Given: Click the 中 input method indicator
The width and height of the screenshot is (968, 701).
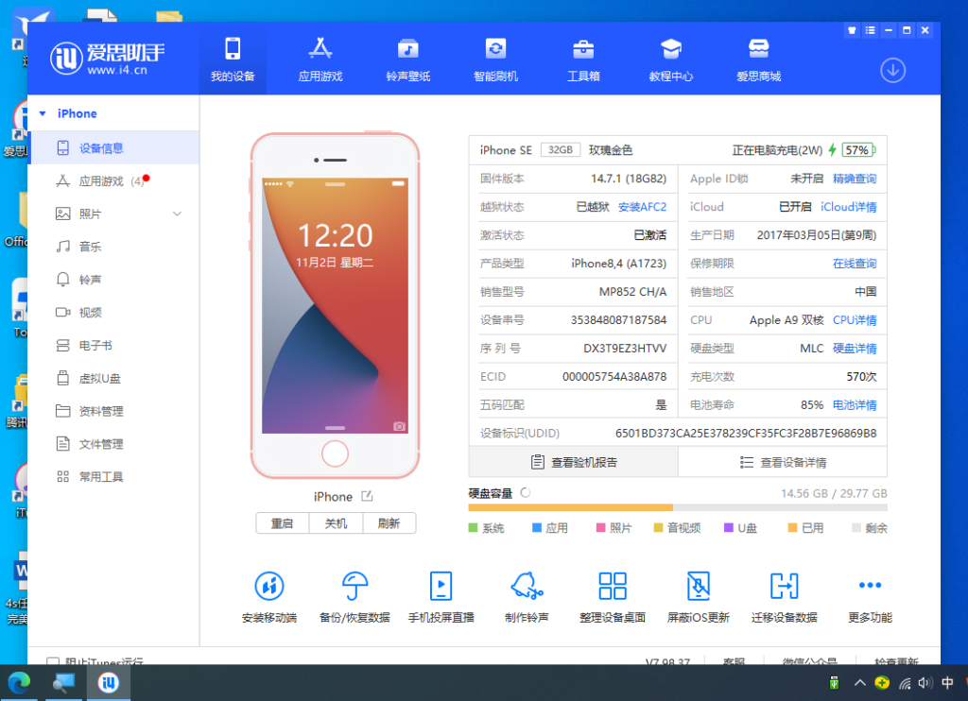Looking at the screenshot, I should 947,682.
